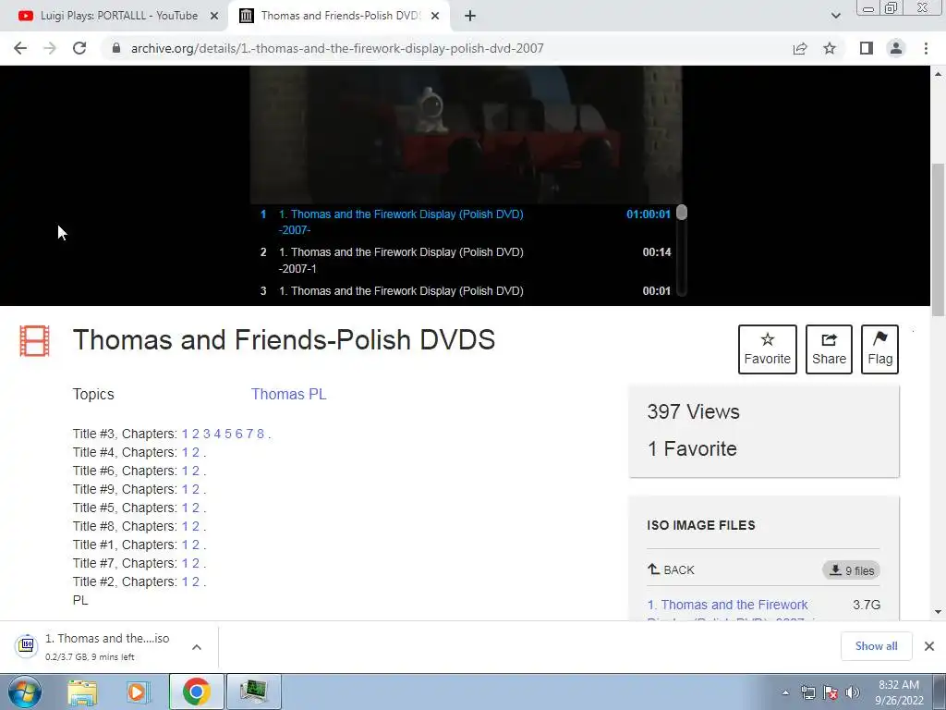Screen dimensions: 946x710
Task: Select the 397 Views text
Action: pyautogui.click(x=693, y=411)
